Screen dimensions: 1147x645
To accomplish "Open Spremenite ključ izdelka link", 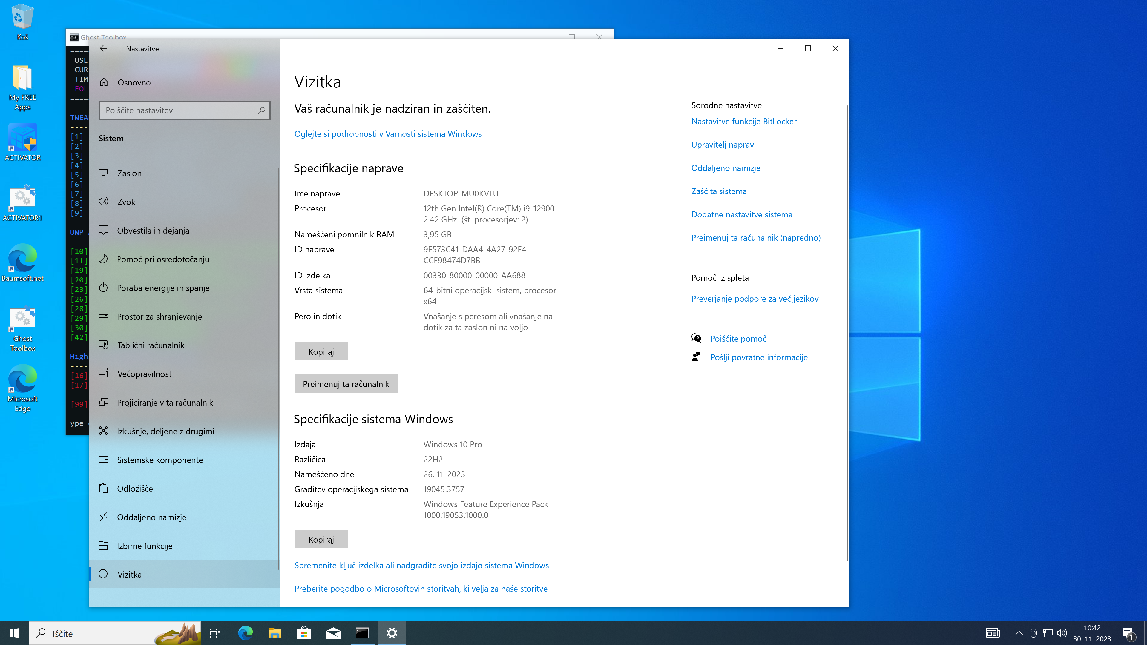I will click(421, 565).
